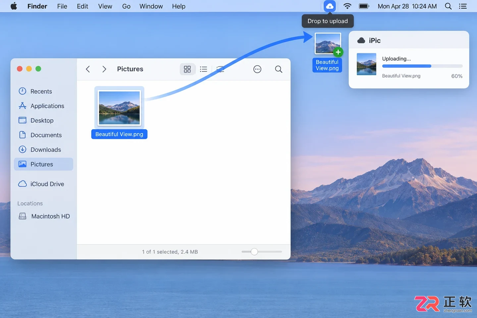Viewport: 477px width, 318px height.
Task: Open the Finder more actions ellipsis button
Action: pyautogui.click(x=257, y=69)
